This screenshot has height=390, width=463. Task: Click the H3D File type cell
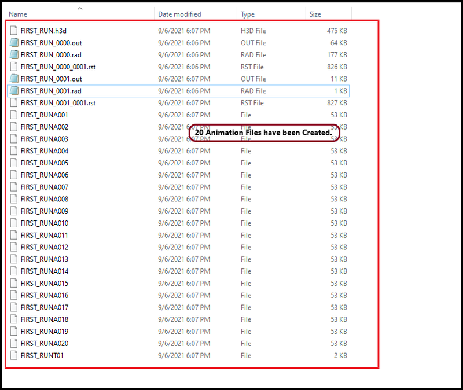click(253, 31)
